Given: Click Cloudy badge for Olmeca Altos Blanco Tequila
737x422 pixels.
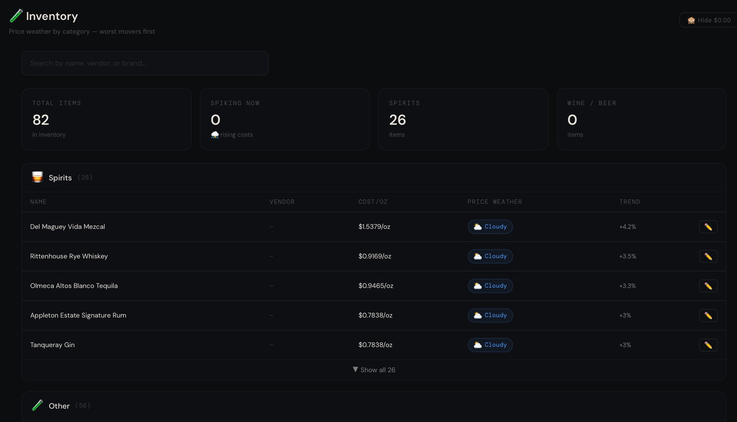Looking at the screenshot, I should [x=490, y=286].
